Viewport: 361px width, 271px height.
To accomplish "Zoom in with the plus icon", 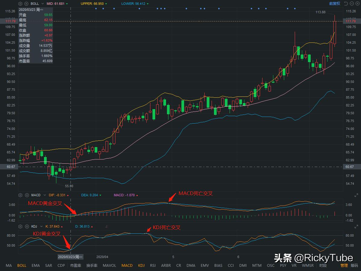I will point(357,4).
